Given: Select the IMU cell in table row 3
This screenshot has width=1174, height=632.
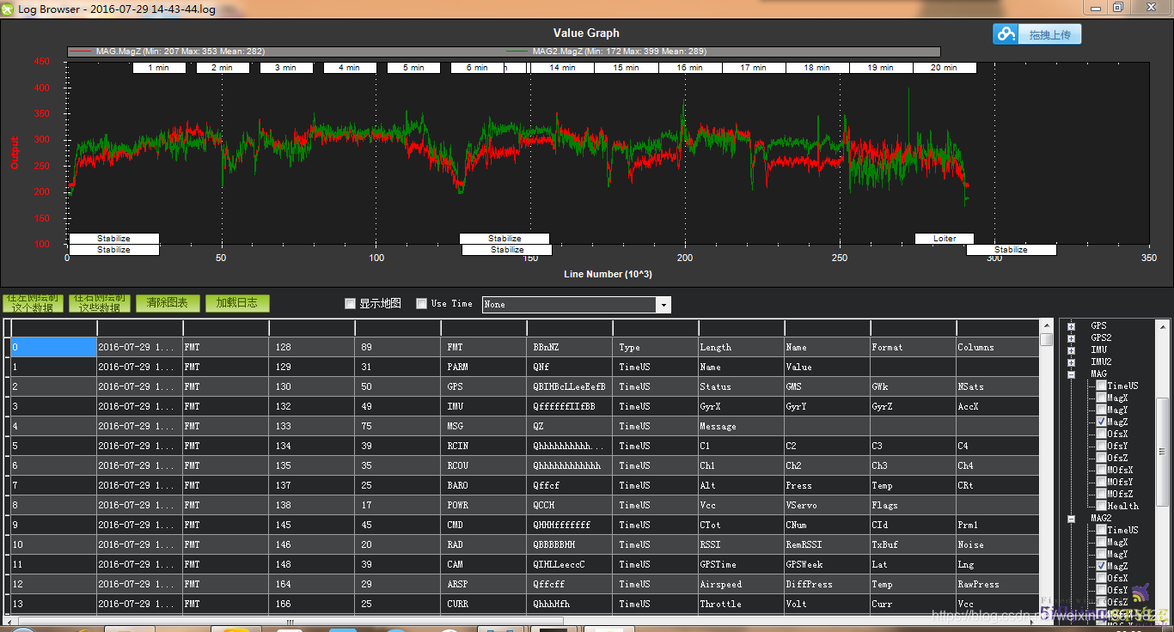Looking at the screenshot, I should pyautogui.click(x=483, y=406).
